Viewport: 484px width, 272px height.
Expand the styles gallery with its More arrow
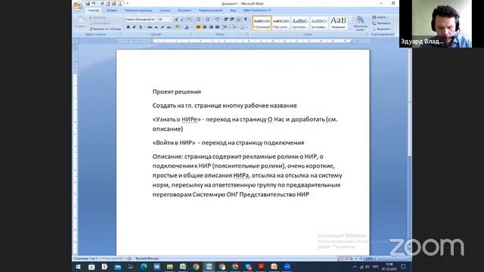[x=350, y=29]
